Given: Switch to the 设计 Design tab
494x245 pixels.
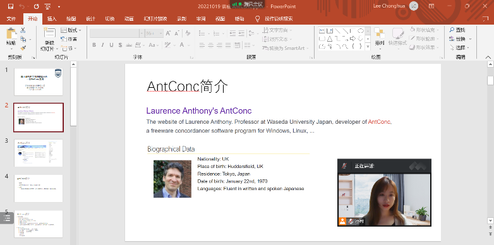Looking at the screenshot, I should point(90,19).
